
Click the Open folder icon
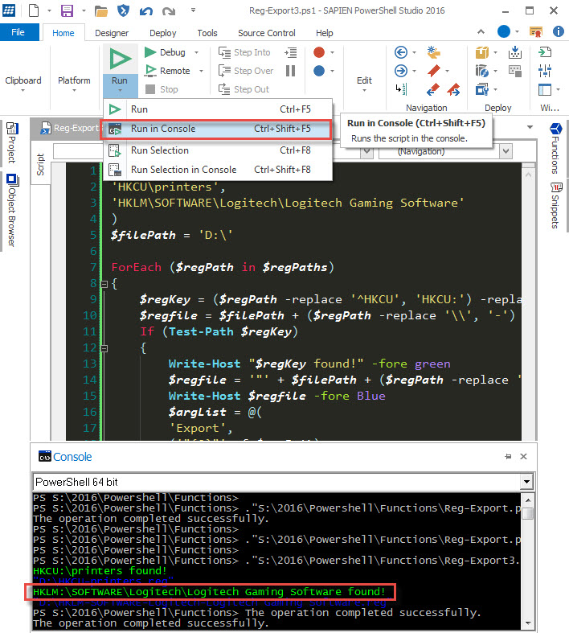101,11
